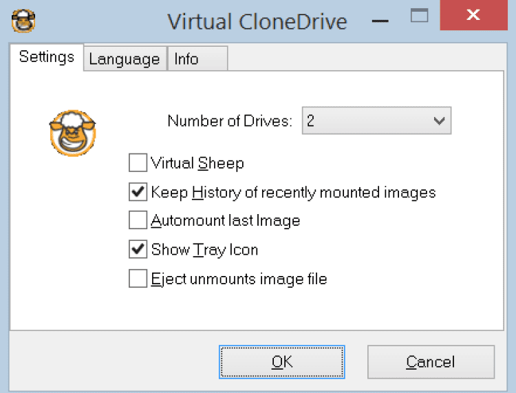
Task: Tick the Eject unmounts image file checkbox
Action: [x=138, y=279]
